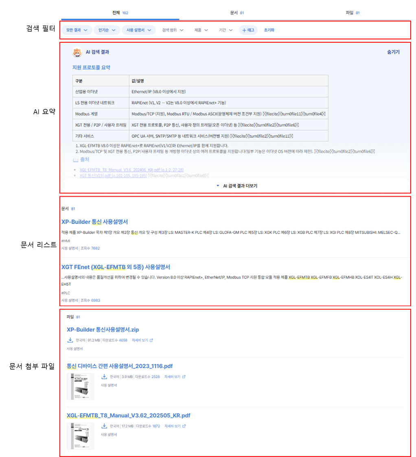Click 초기화 to reset filters
The image size is (416, 457).
[x=269, y=30]
